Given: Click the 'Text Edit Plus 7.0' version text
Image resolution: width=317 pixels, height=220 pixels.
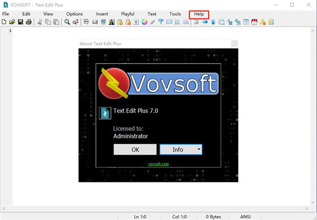Looking at the screenshot, I should coord(136,111).
